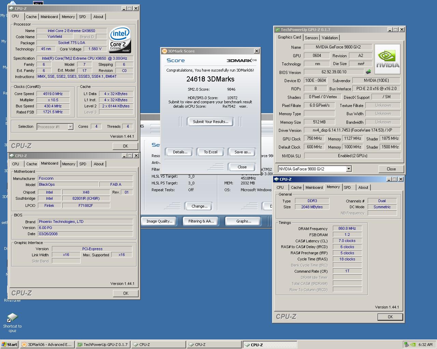This screenshot has width=437, height=349.
Task: Select the Graphics Card tab in GPU-Z
Action: point(289,37)
